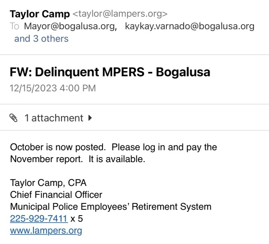Click the 'Chief Financial Officer' title line
This screenshot has width=269, height=244.
point(56,195)
